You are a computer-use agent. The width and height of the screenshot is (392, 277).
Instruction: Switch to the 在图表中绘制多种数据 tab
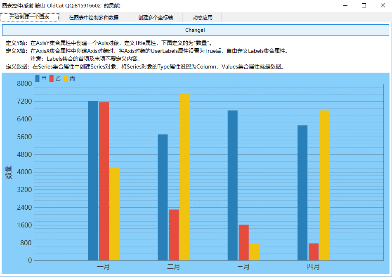click(93, 17)
